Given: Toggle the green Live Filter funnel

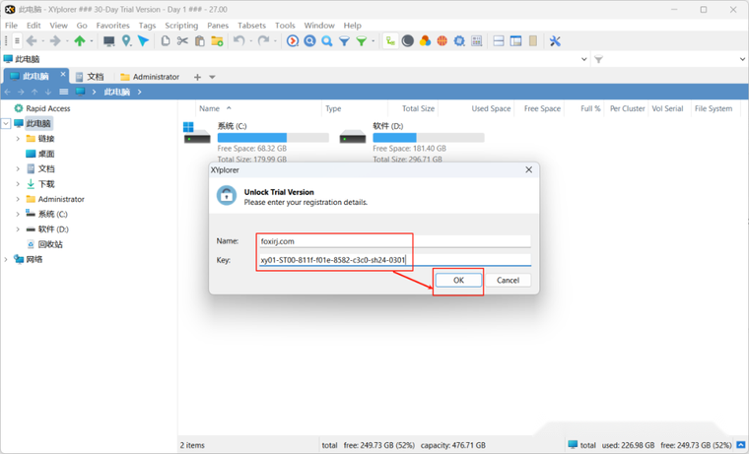Looking at the screenshot, I should (x=362, y=41).
